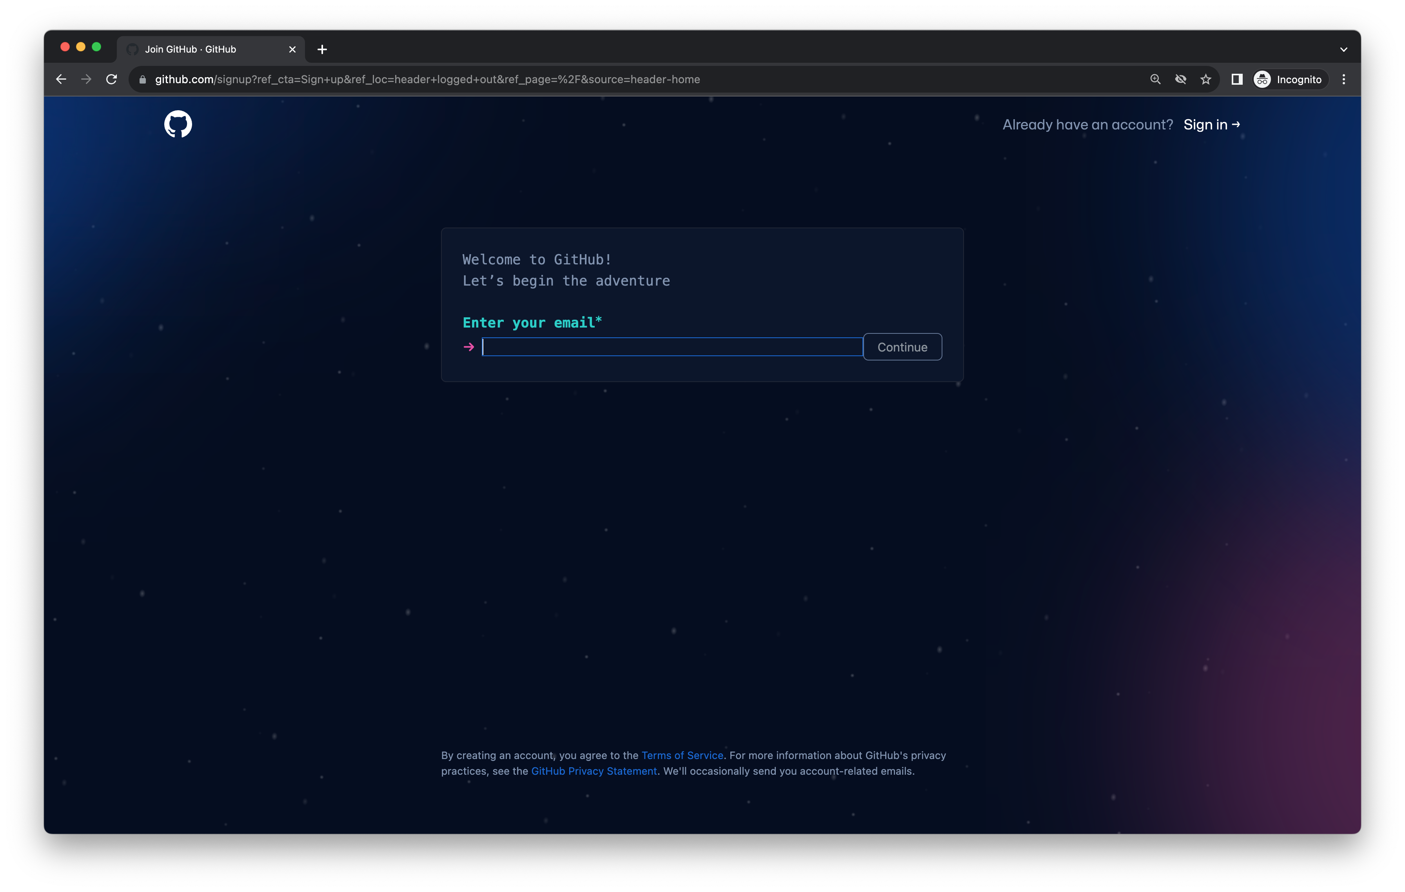Select the Join GitHub · GitHub tab
Image resolution: width=1405 pixels, height=892 pixels.
tap(210, 49)
